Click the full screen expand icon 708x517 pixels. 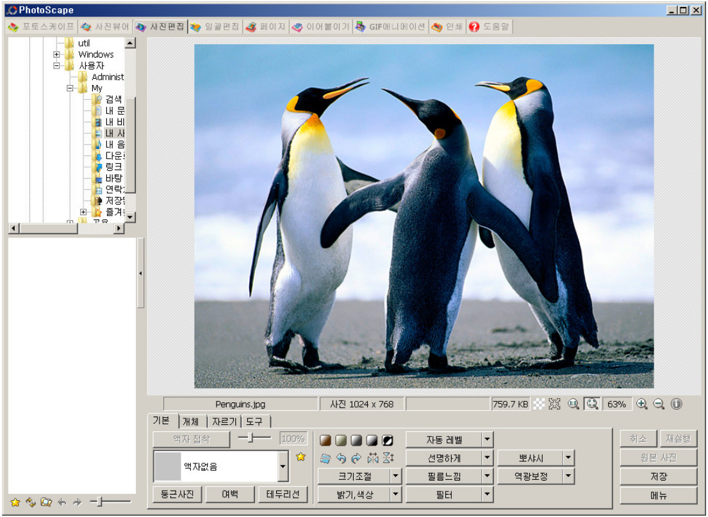tap(554, 404)
